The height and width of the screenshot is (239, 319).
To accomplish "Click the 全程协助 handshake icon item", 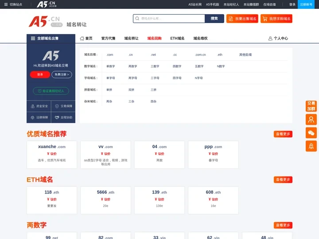I will [63, 117].
